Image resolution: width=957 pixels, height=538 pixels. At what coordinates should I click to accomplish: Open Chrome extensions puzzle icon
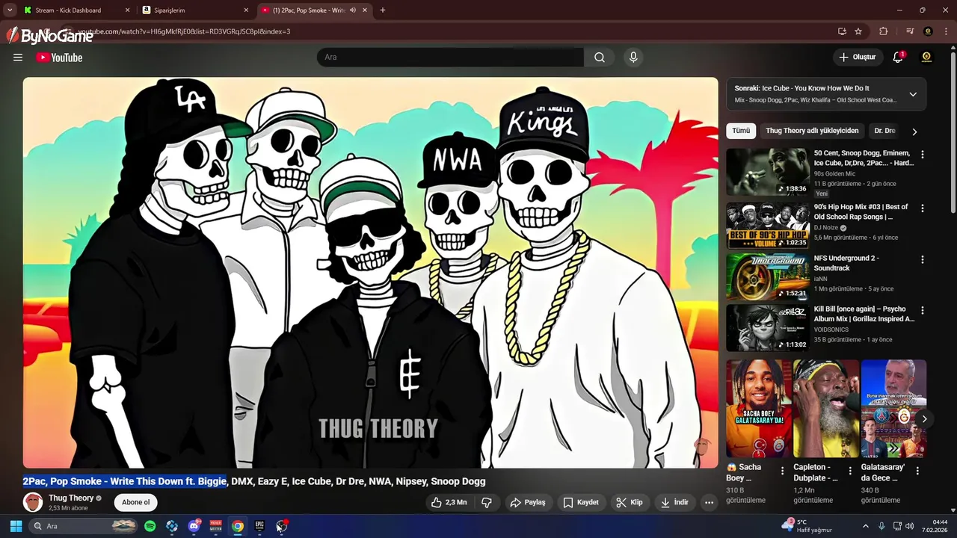pyautogui.click(x=883, y=31)
